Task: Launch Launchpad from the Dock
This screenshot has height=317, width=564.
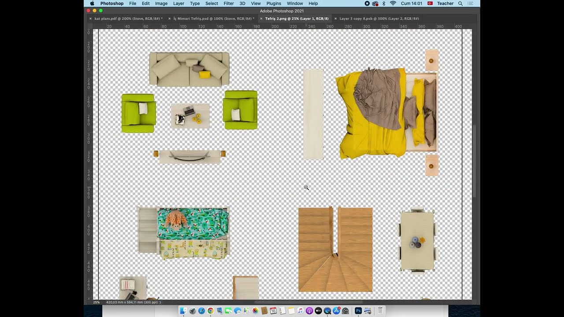Action: [x=193, y=311]
